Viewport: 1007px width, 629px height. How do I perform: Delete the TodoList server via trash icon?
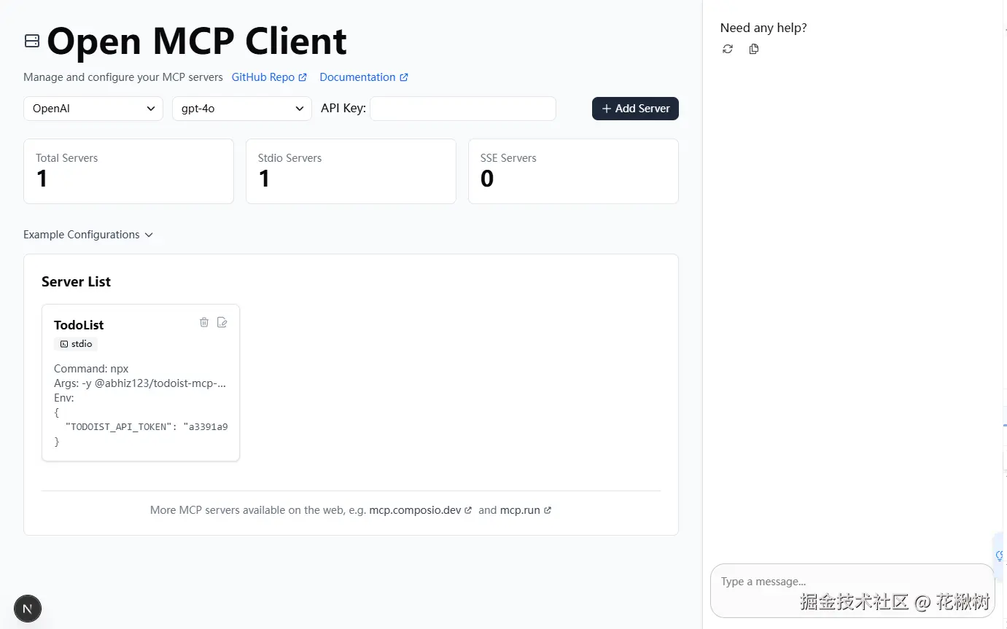coord(204,322)
